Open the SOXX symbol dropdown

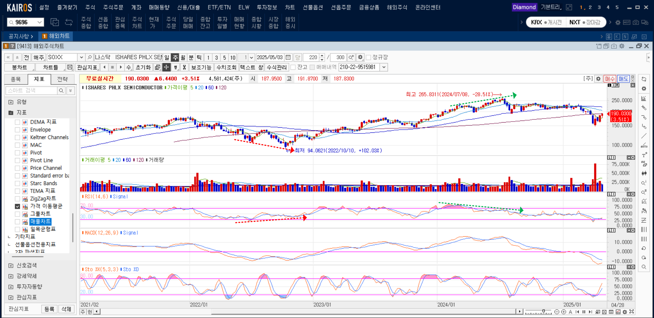81,57
